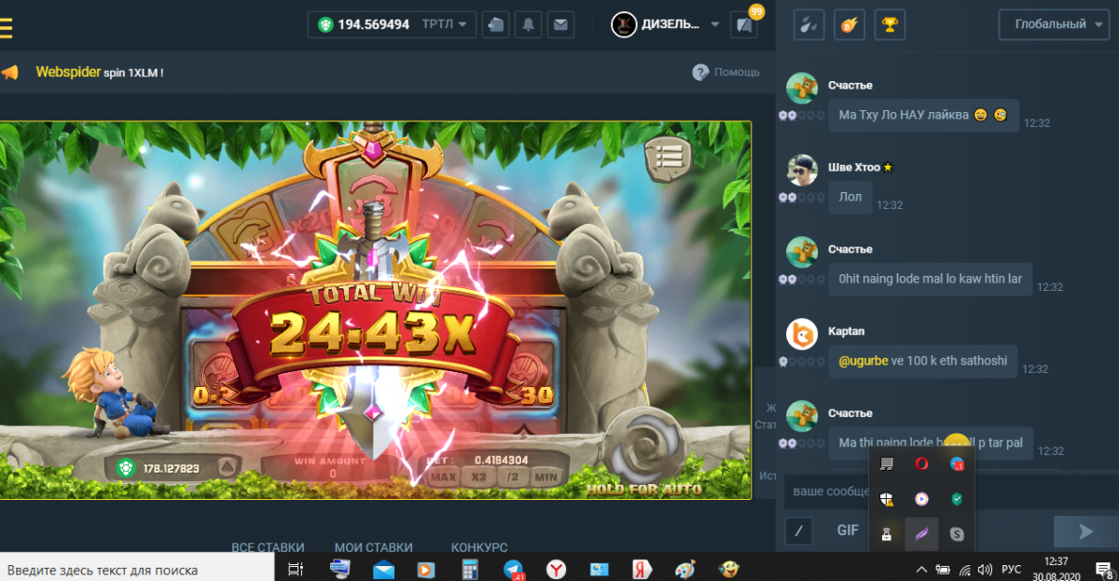Click the chat message input field
This screenshot has height=581, width=1119.
[825, 491]
